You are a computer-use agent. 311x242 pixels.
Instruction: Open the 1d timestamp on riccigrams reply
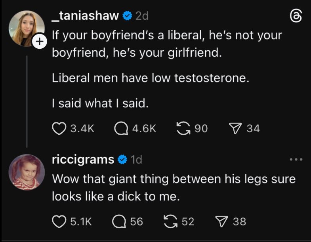[x=136, y=160]
